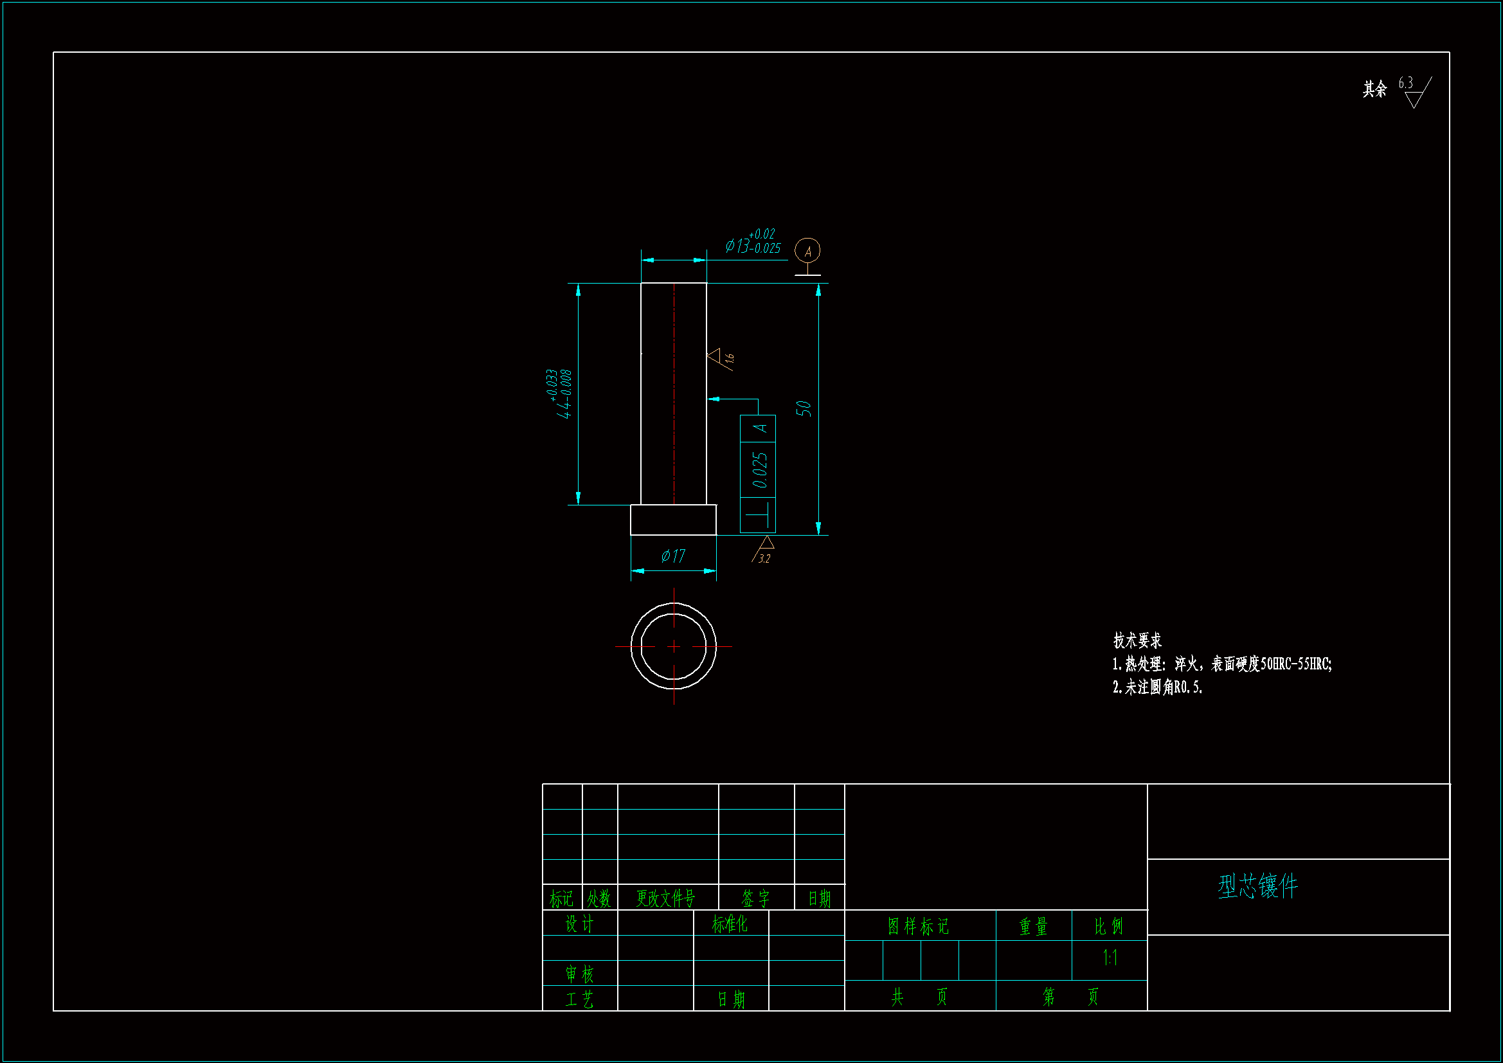Select the 技术要求 heading text
The height and width of the screenshot is (1063, 1503).
coord(1138,640)
